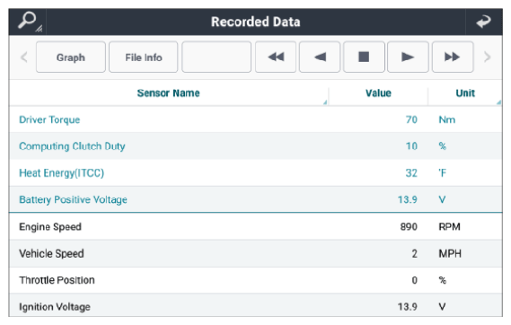Screen dimensions: 511x325
Task: Open File Info
Action: [144, 57]
